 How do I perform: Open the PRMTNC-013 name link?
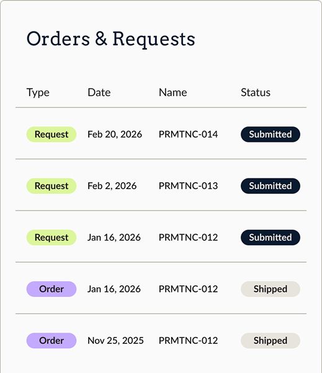tap(188, 186)
